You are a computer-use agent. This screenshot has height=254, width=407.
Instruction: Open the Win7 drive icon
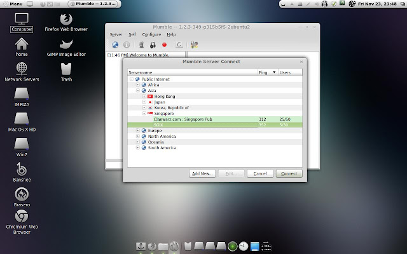click(x=22, y=147)
